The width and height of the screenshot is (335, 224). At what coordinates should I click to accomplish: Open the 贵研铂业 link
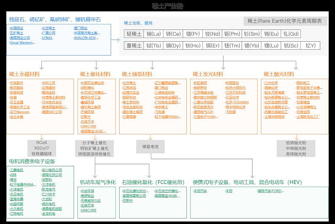88,196
